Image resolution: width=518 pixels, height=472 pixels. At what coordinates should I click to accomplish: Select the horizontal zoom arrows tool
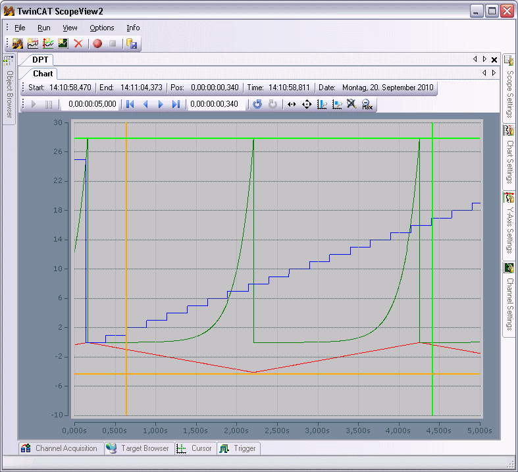[292, 105]
